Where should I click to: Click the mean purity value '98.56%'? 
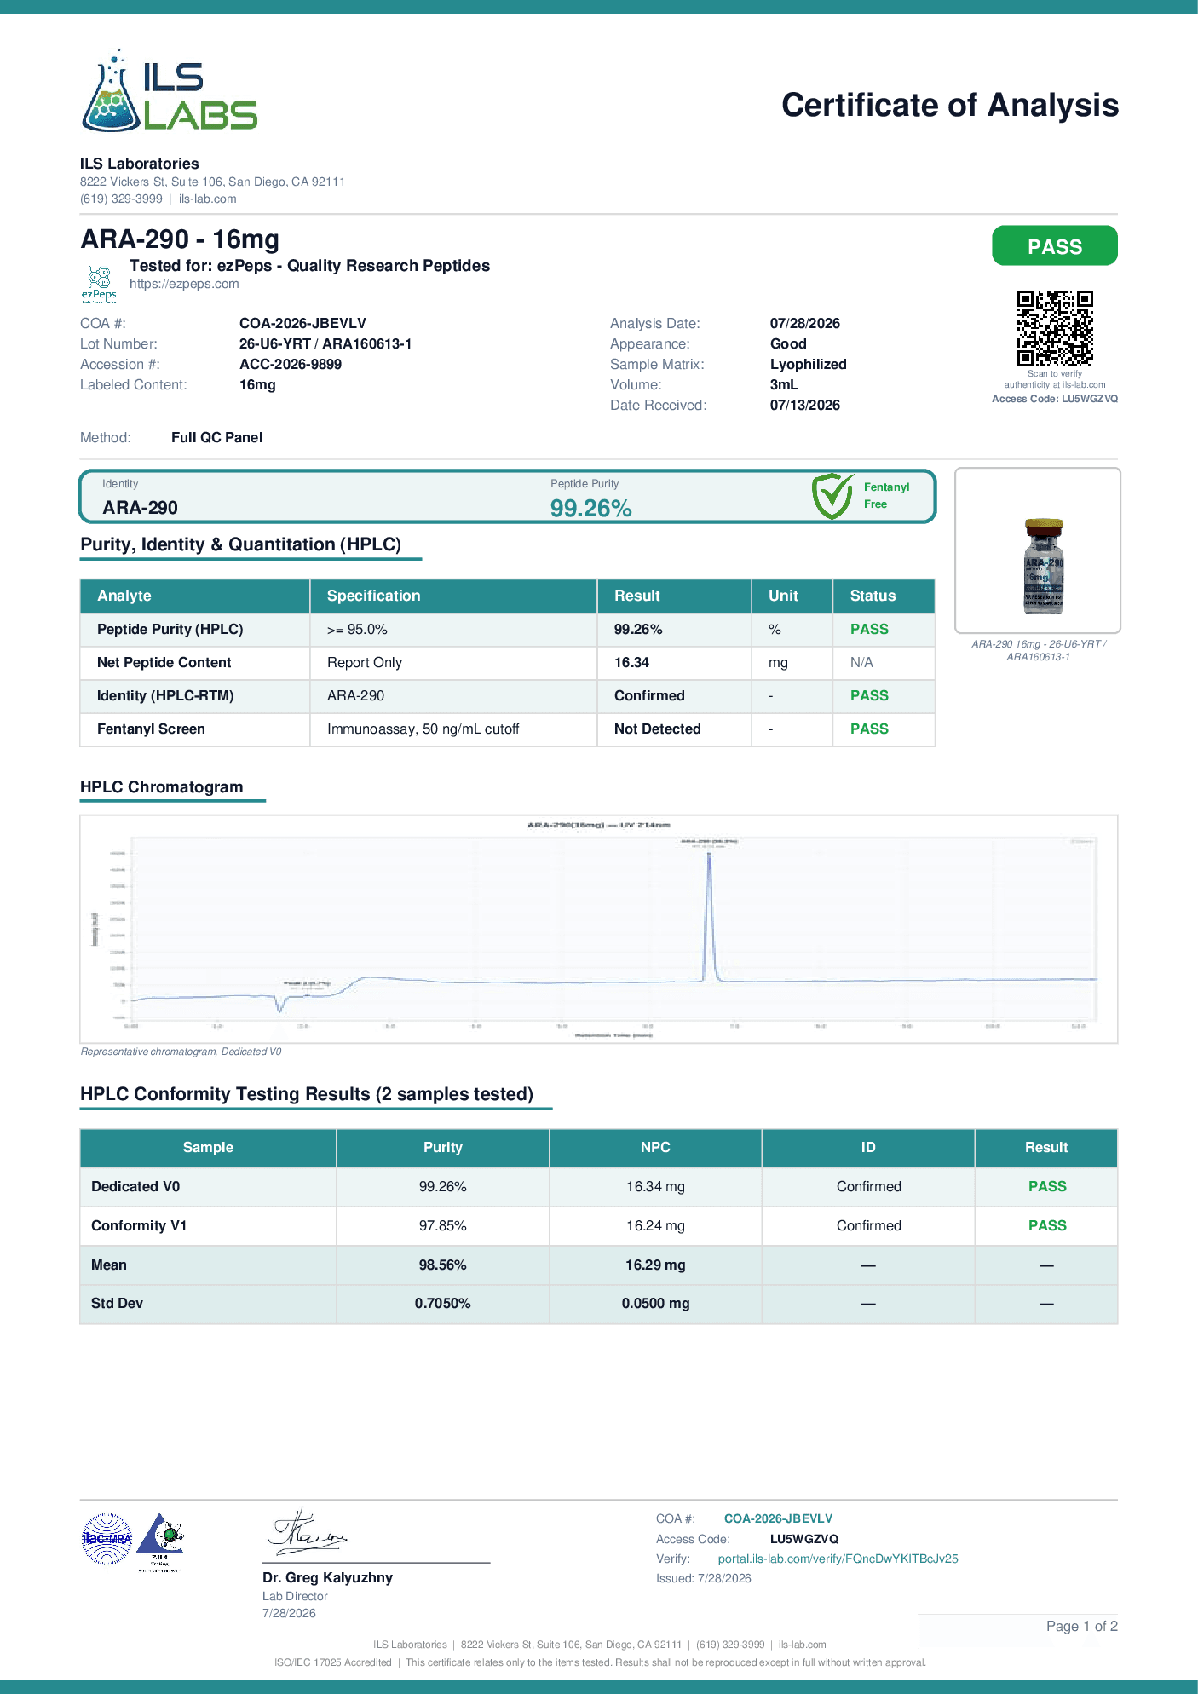443,1265
